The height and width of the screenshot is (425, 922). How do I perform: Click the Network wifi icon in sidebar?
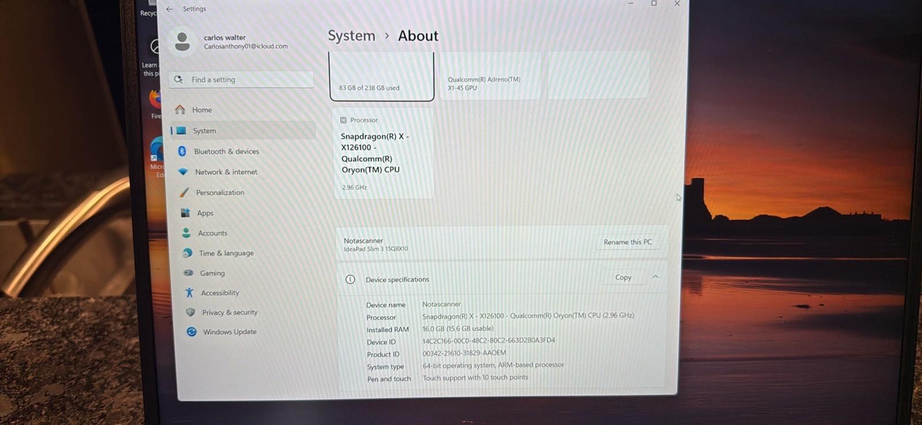pos(183,171)
